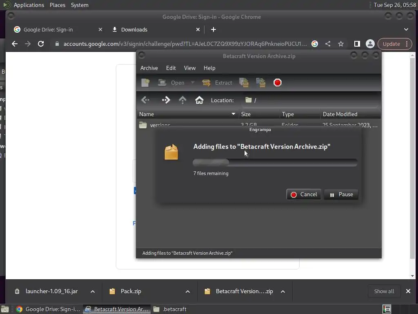Viewport: 418px width, 314px height.
Task: Sort the list by the Name column
Action: pos(188,114)
